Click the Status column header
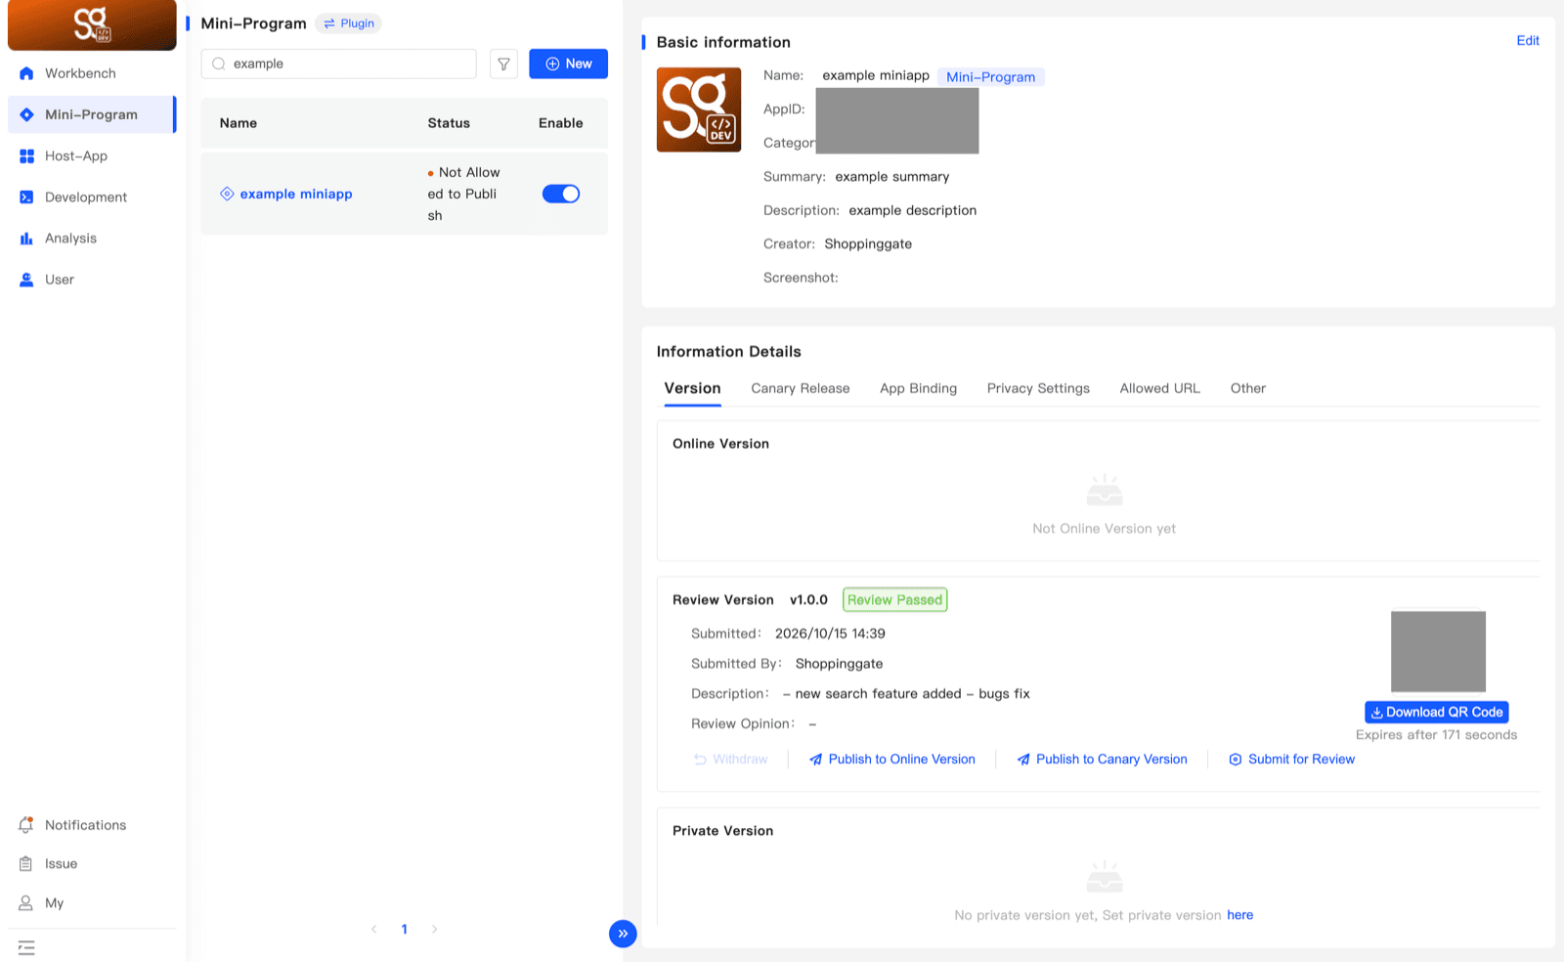Image resolution: width=1564 pixels, height=962 pixels. click(449, 123)
